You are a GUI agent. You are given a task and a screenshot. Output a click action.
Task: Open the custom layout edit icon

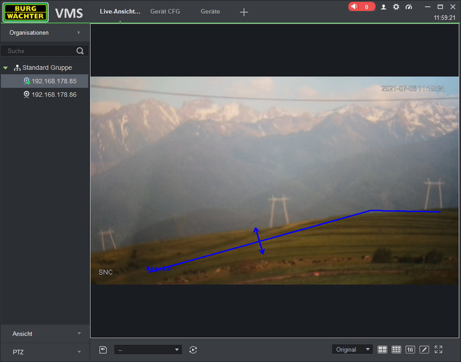click(x=424, y=350)
